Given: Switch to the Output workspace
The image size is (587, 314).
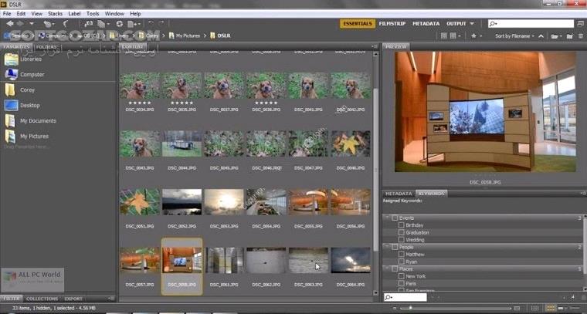Looking at the screenshot, I should (x=456, y=24).
